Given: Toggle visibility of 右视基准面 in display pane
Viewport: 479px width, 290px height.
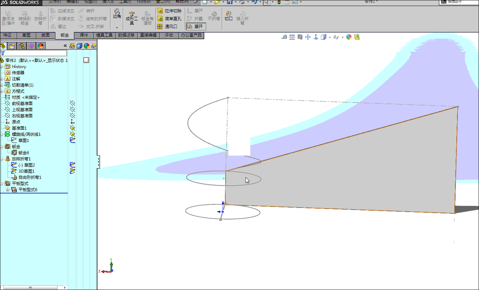Looking at the screenshot, I should click(x=72, y=116).
